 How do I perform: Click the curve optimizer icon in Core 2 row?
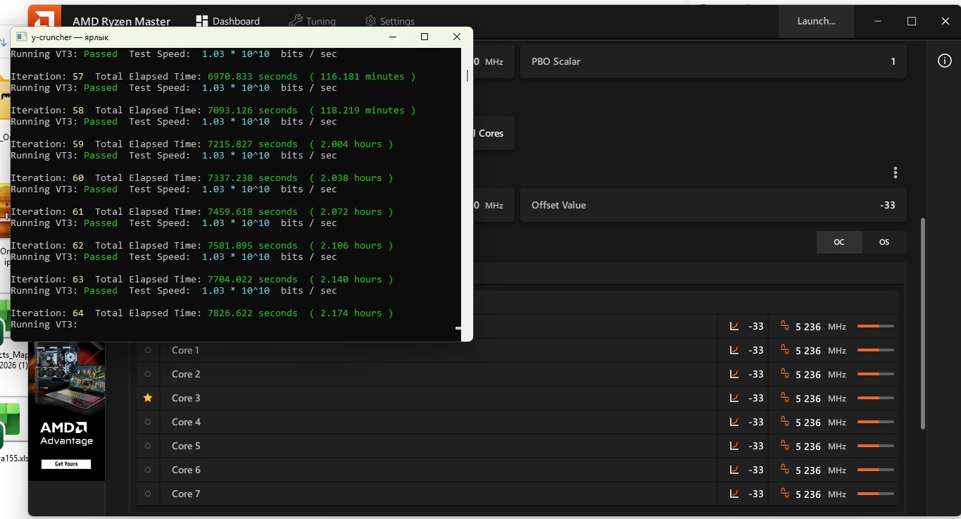coord(734,374)
